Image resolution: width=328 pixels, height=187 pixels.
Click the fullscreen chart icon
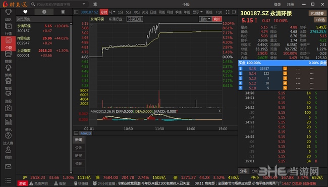[x=228, y=12]
